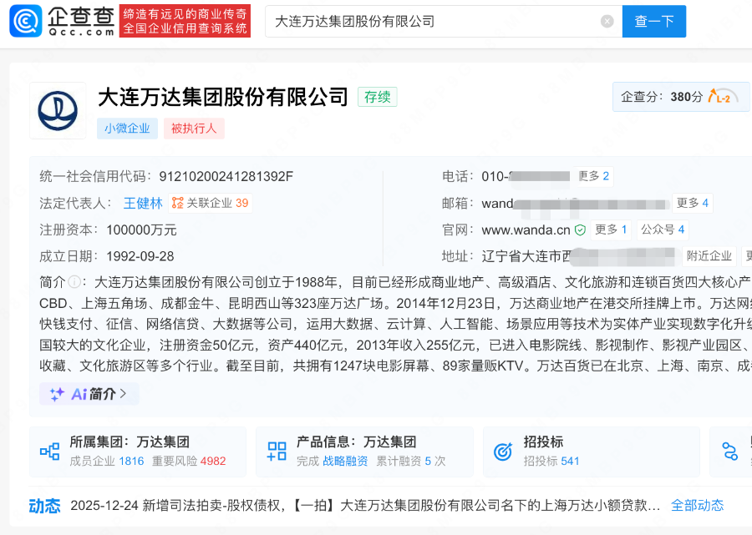Click the 关联企业 figure icon beside 王健林
The image size is (752, 535).
178,202
